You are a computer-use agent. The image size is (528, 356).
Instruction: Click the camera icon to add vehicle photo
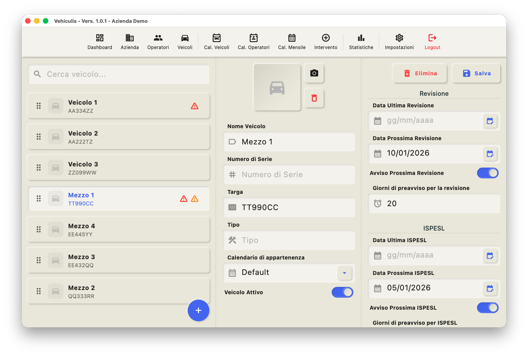pos(314,73)
